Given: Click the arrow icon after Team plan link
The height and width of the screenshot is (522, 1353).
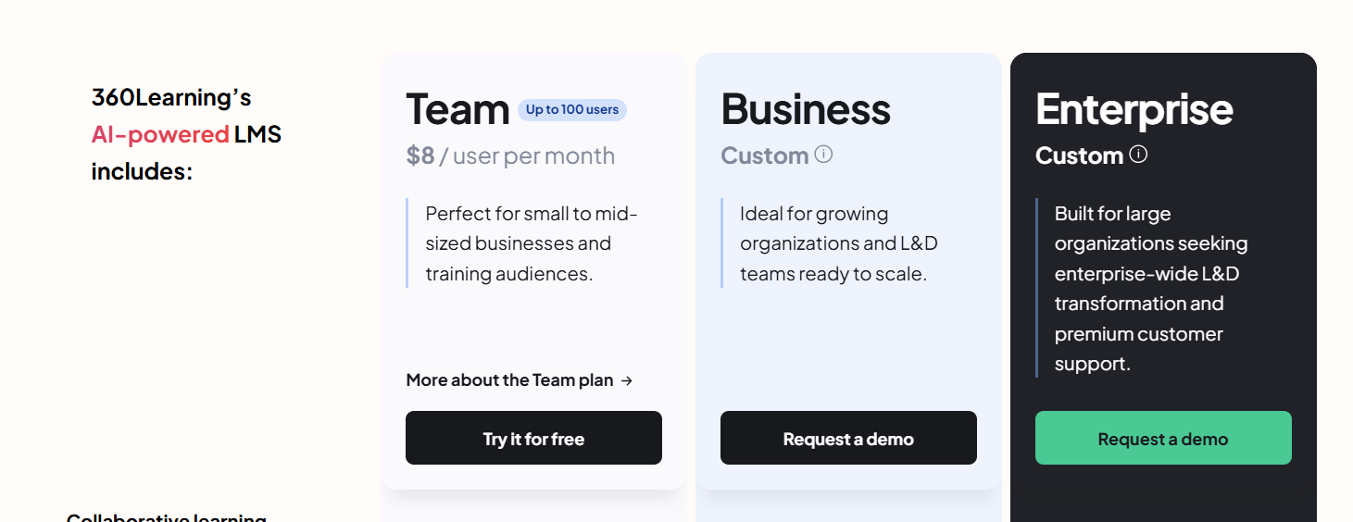Looking at the screenshot, I should (x=627, y=380).
